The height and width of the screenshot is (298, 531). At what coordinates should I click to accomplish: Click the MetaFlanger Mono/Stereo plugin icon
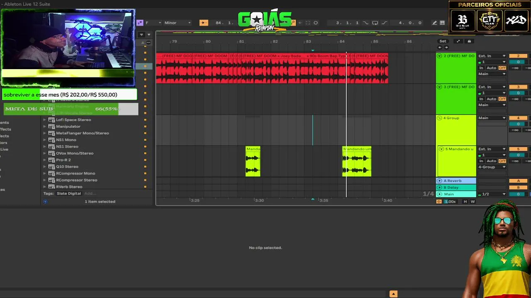click(51, 133)
